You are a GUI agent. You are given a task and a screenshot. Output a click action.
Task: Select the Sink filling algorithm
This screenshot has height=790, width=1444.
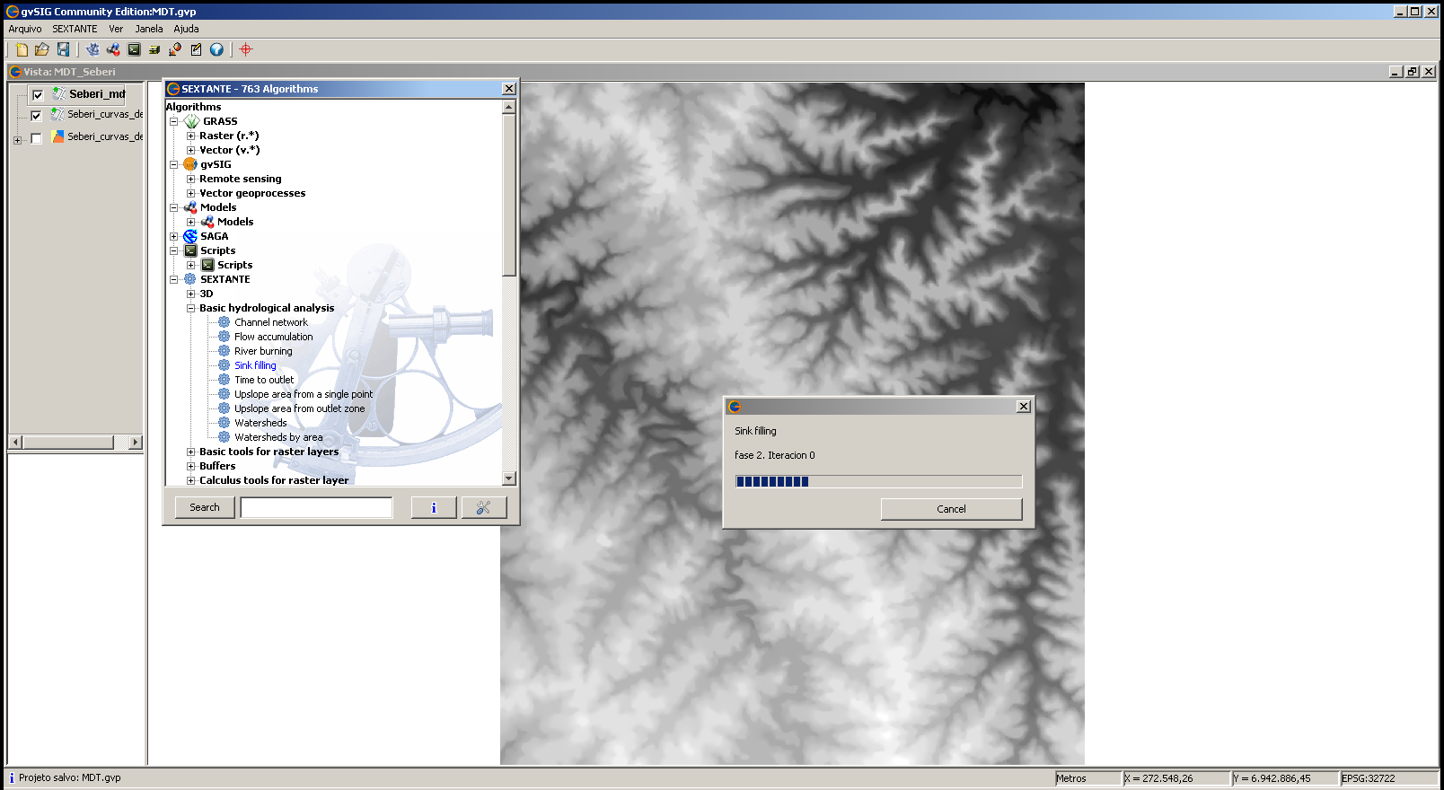tap(255, 365)
